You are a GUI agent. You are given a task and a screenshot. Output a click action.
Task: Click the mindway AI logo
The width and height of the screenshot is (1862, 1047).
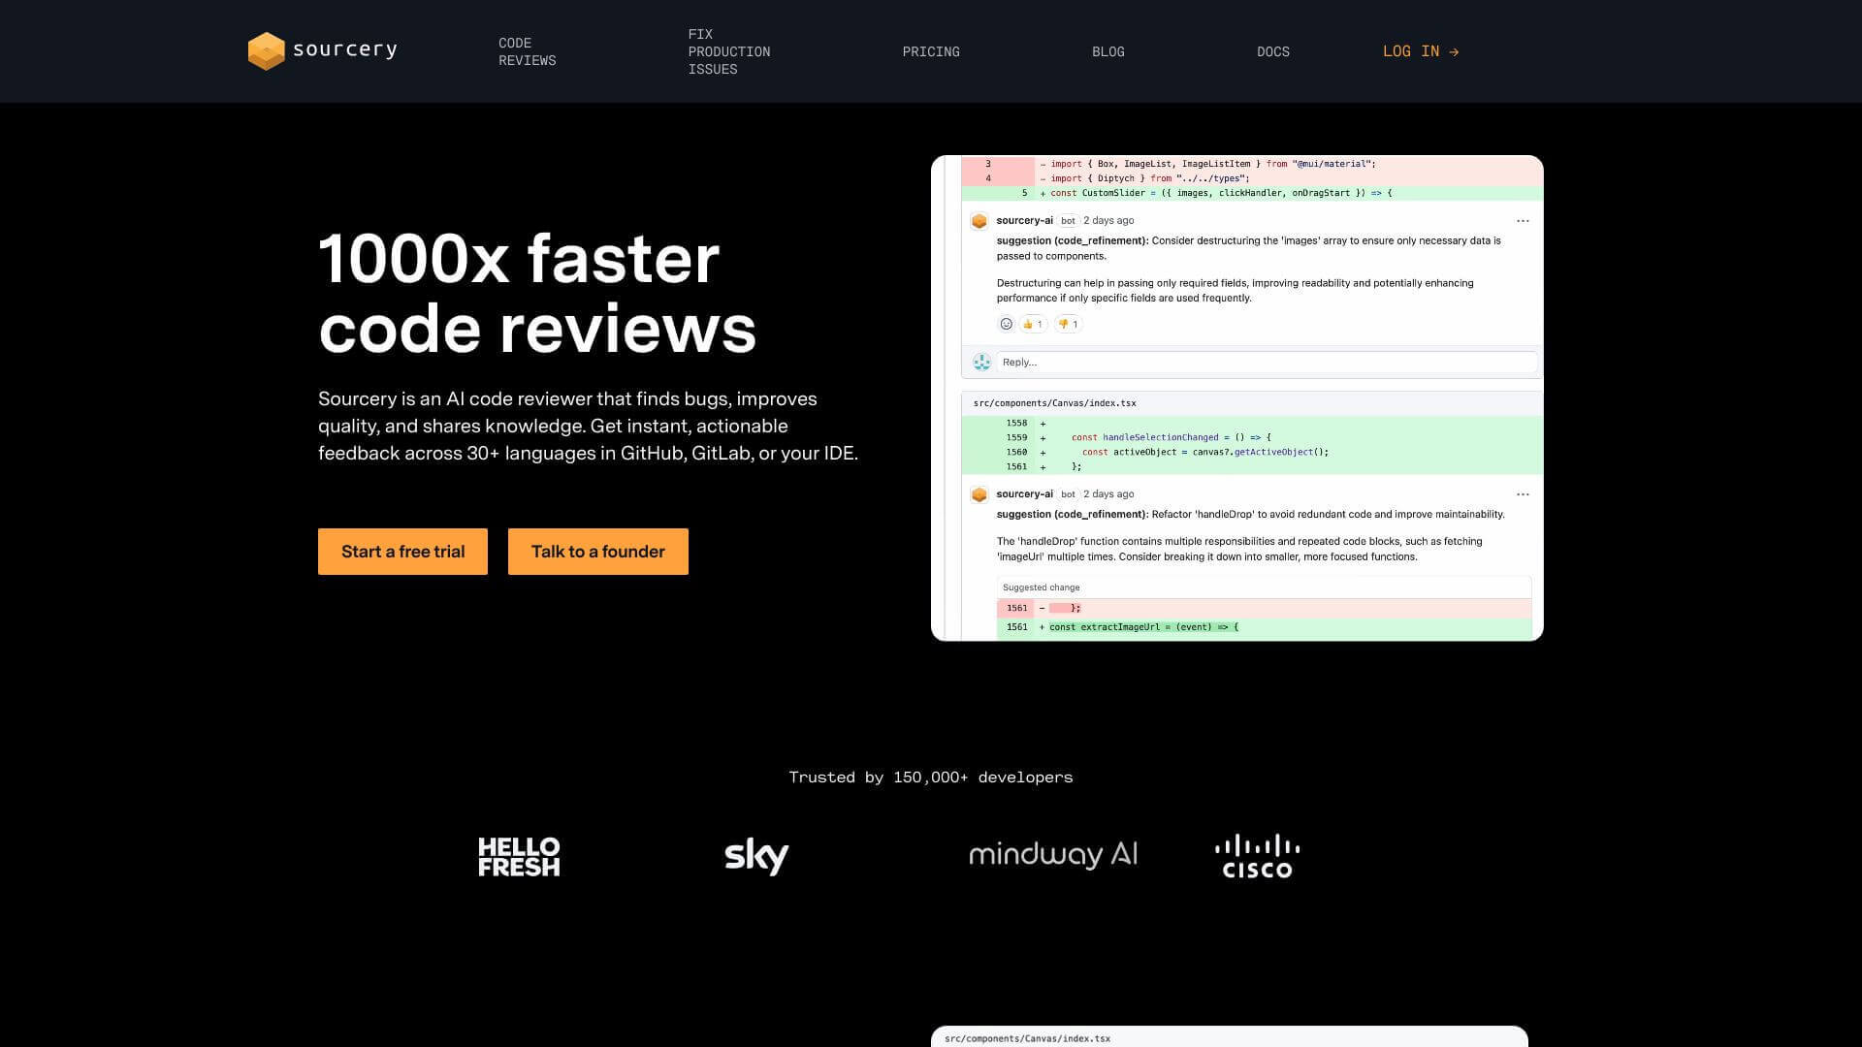pos(1053,854)
